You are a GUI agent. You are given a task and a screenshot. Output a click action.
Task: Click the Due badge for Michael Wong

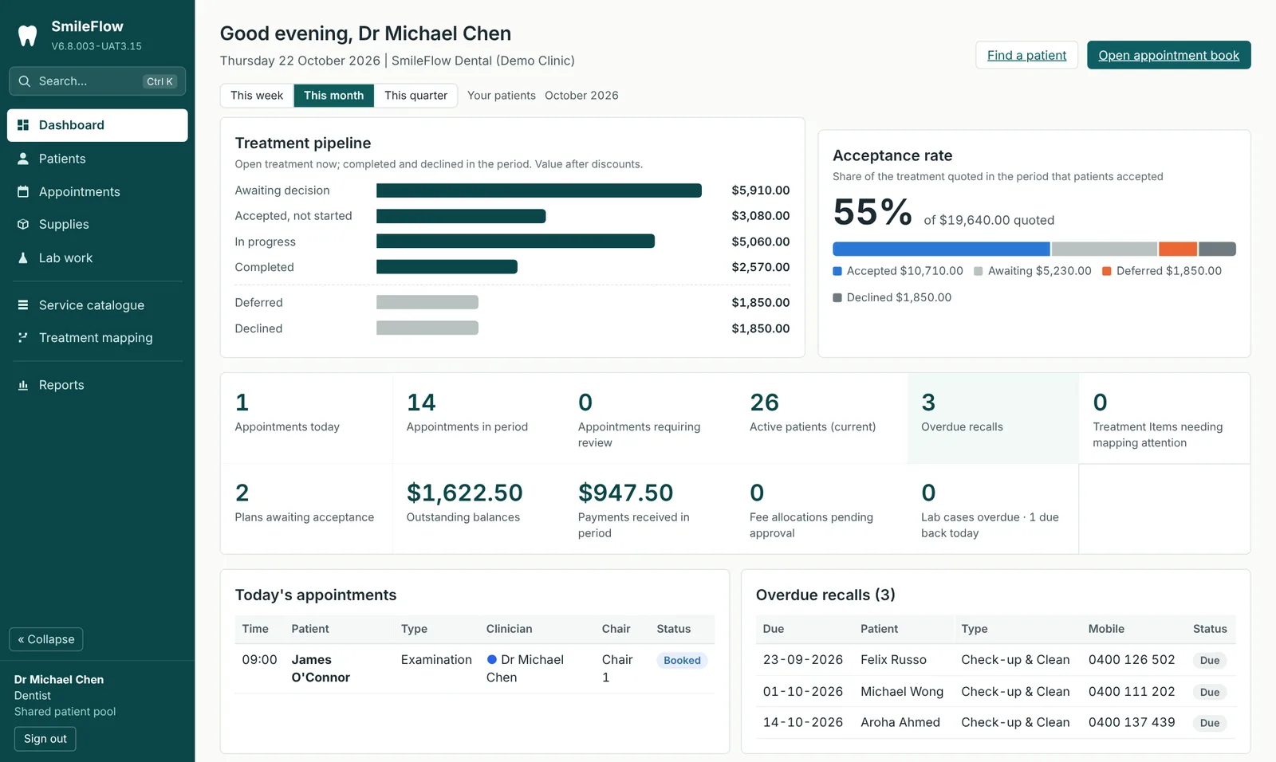tap(1210, 692)
